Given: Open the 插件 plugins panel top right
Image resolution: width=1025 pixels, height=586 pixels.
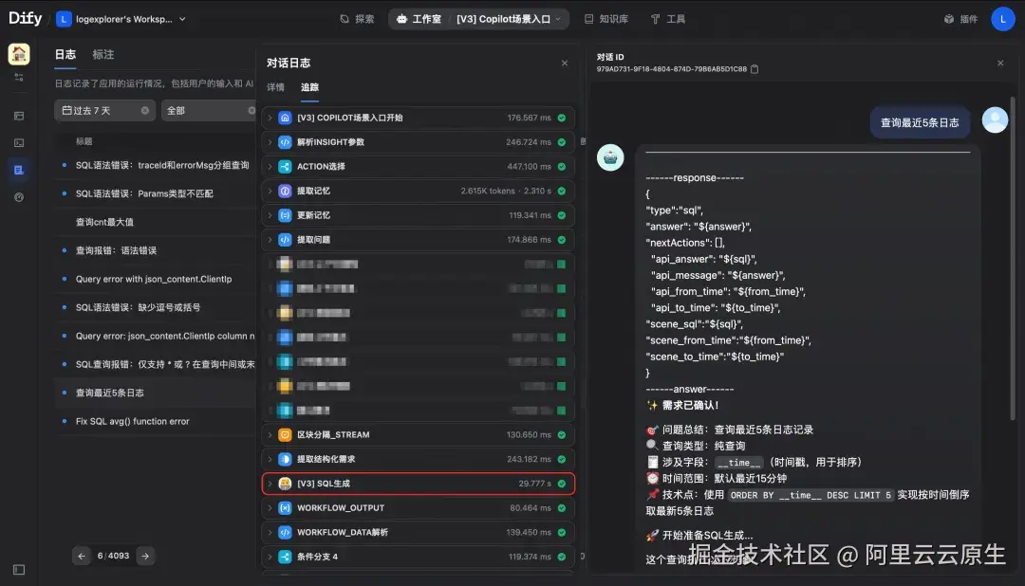Looking at the screenshot, I should 959,18.
